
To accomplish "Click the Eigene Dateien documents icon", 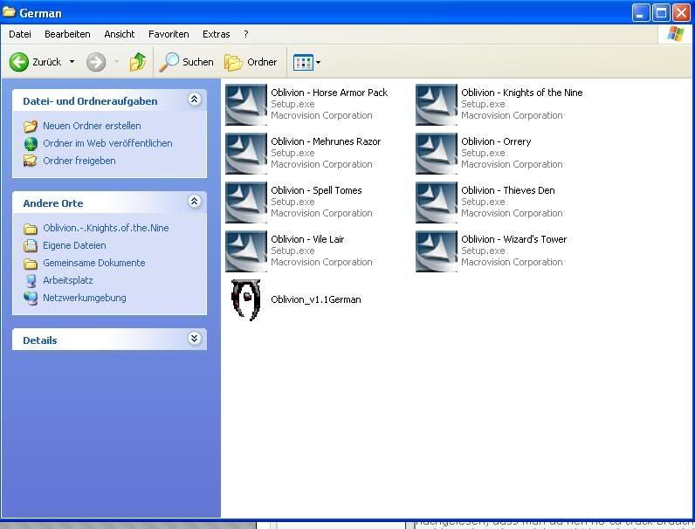I will tap(31, 246).
